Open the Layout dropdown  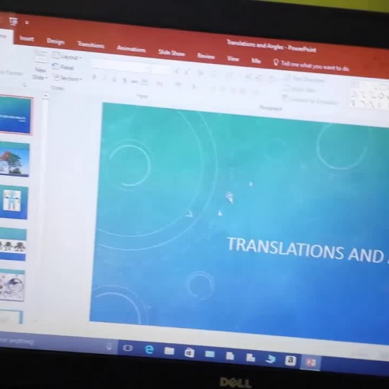coord(67,57)
